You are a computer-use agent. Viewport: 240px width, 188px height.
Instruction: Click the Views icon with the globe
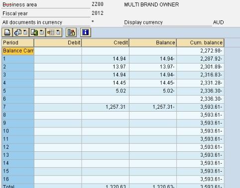click(18, 32)
